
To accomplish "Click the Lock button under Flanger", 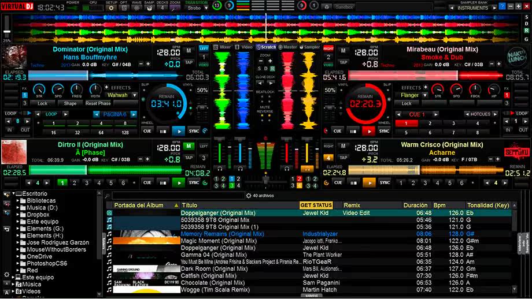I will click(406, 103).
